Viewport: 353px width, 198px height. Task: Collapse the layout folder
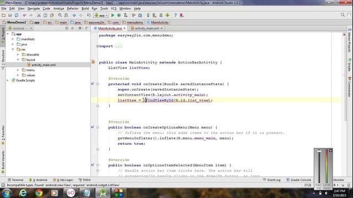click(18, 60)
